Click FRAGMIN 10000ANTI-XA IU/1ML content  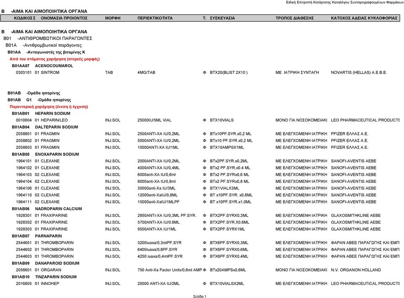[158, 148]
